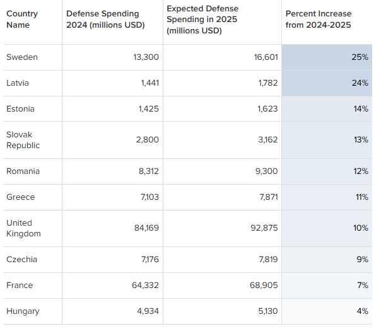Screen dimensions: 379x329
Task: Click the Hungary country cell
Action: click(32, 311)
